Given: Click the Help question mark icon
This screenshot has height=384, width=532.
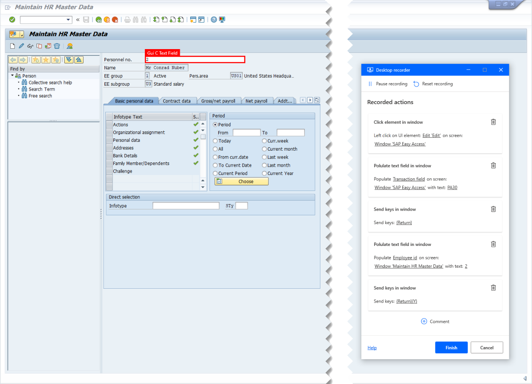Looking at the screenshot, I should [214, 20].
